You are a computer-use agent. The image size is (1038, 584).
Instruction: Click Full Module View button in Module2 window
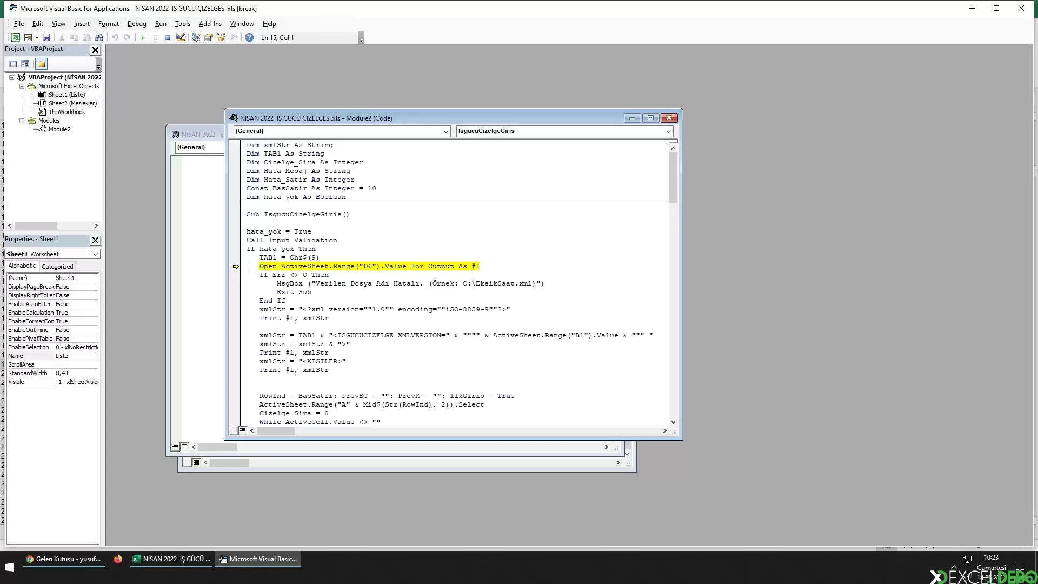242,430
